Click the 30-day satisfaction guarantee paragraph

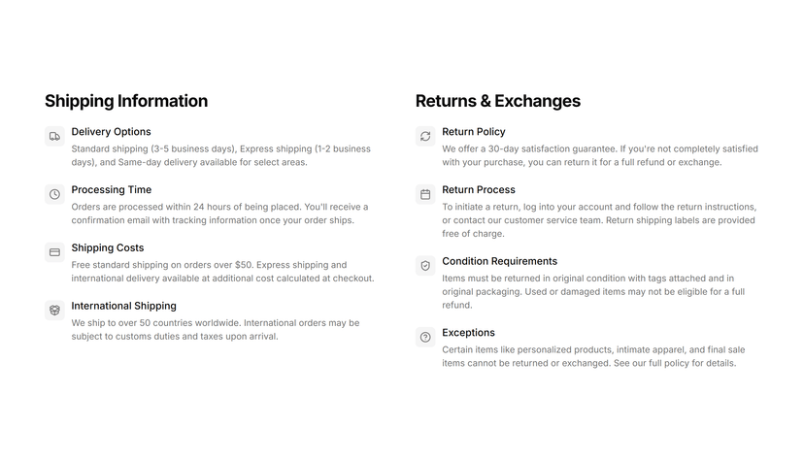tap(600, 155)
